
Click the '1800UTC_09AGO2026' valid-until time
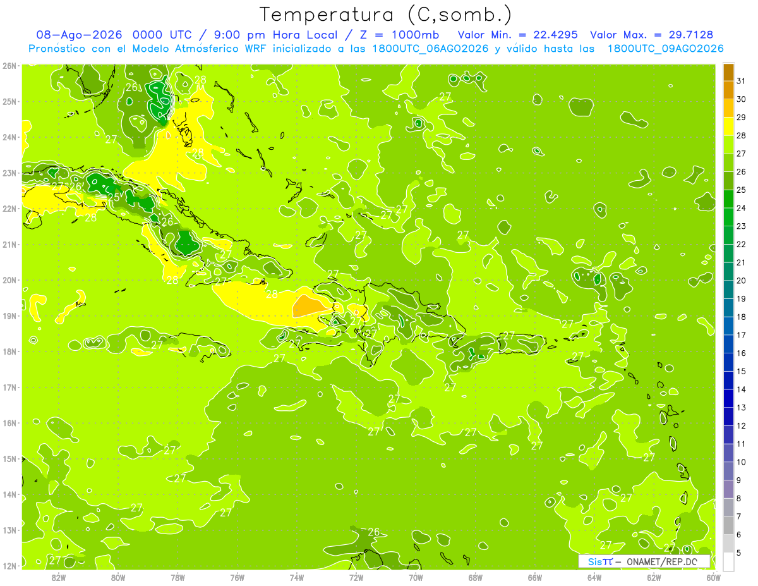(665, 49)
